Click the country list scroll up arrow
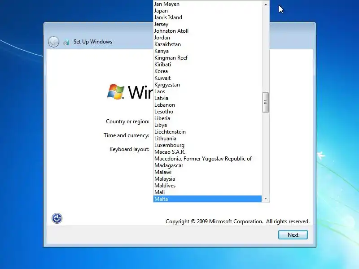Screen dimensions: 359x269 266,4
